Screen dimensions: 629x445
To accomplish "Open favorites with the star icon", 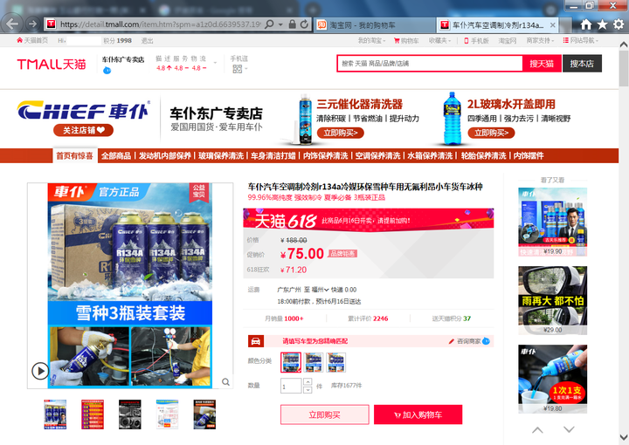I will click(602, 24).
